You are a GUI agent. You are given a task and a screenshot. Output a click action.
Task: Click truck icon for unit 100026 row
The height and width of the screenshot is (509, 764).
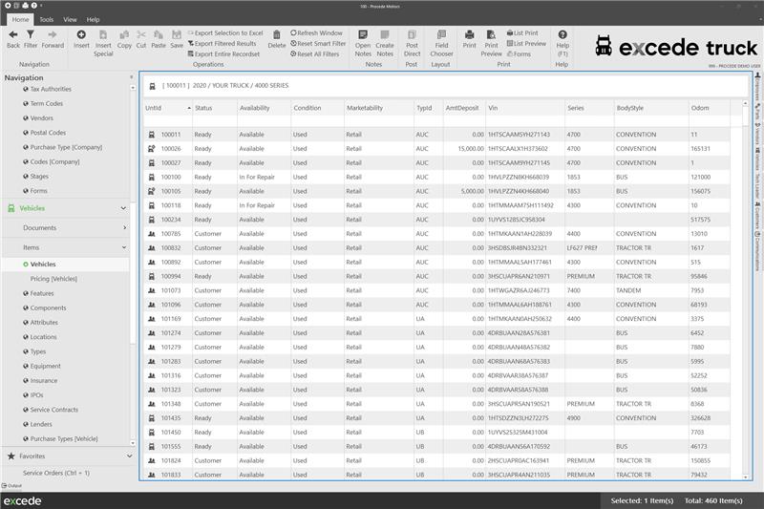[151, 149]
